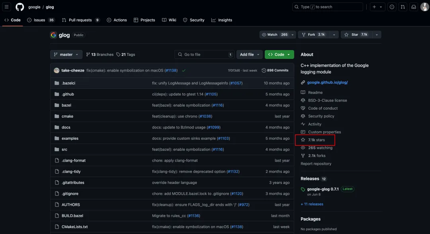Open the AUTHORS file
Viewport: 430px width, 234px height.
pos(71,205)
